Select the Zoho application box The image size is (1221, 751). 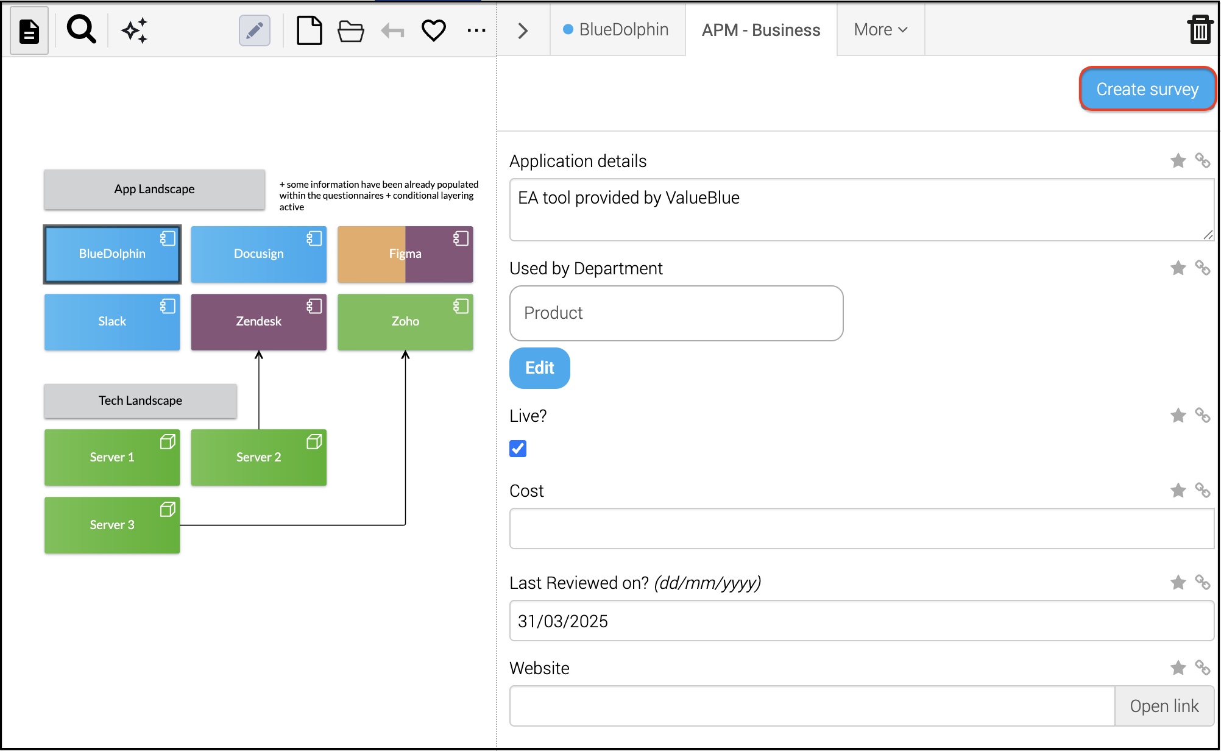click(405, 322)
